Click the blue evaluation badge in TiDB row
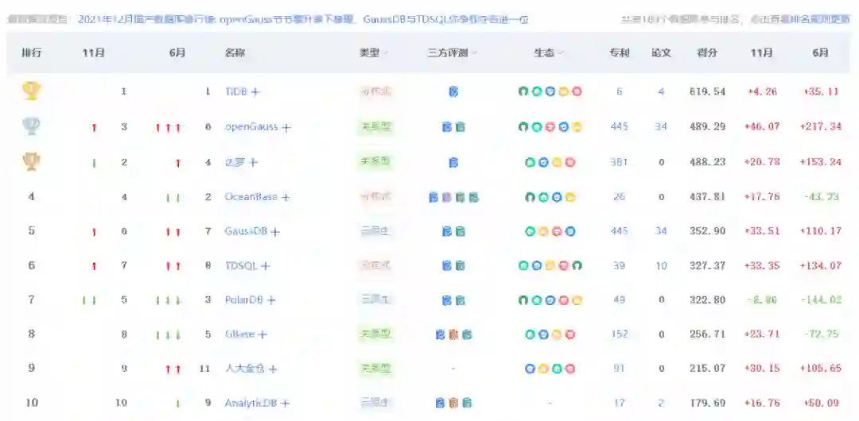The height and width of the screenshot is (421, 859). (x=453, y=92)
